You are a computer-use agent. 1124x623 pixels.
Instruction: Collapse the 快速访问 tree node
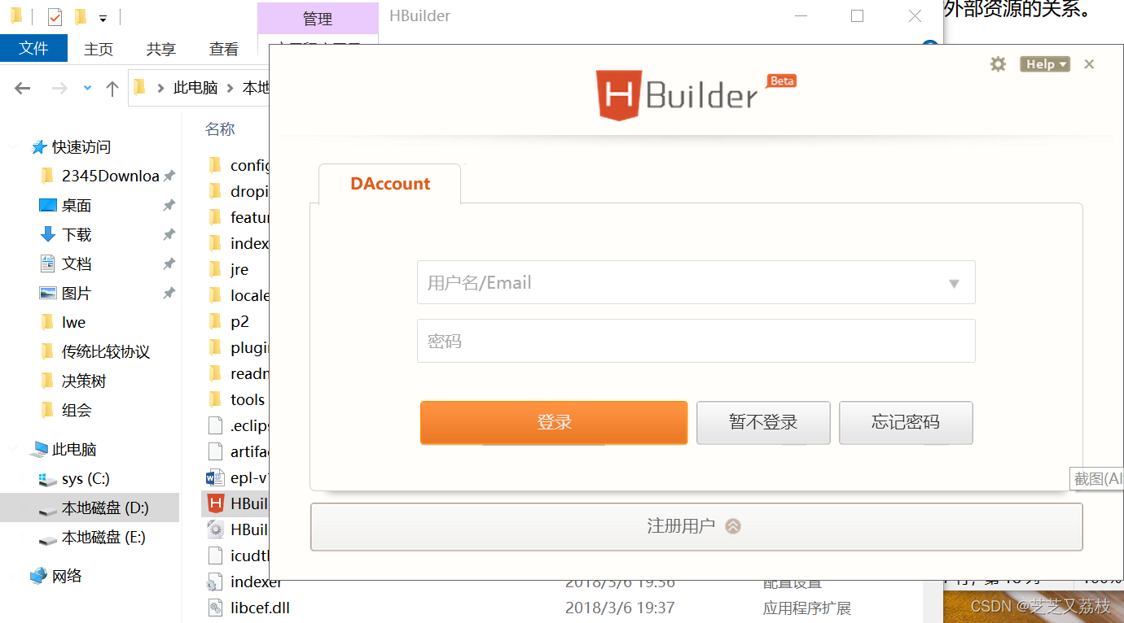tap(13, 147)
